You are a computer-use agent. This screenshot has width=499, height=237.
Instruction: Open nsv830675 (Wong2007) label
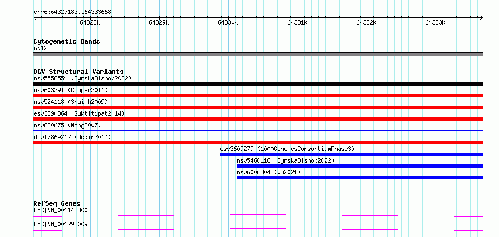(x=67, y=125)
